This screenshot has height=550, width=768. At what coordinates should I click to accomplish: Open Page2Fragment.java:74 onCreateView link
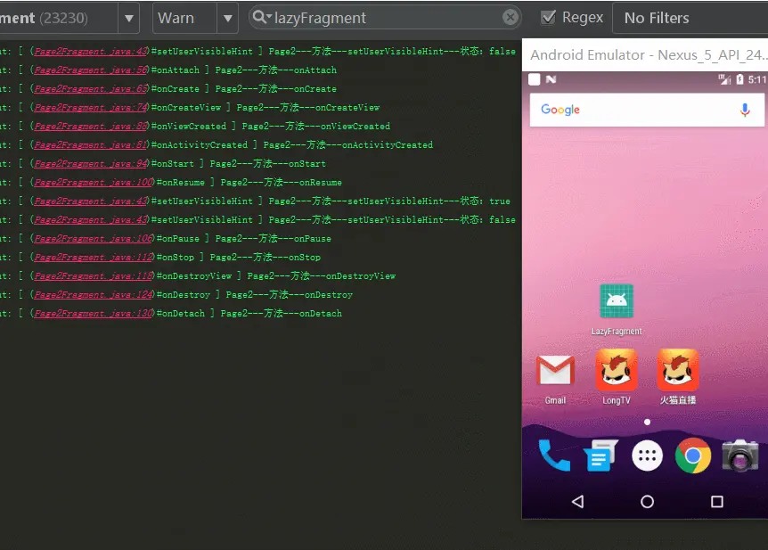click(91, 107)
